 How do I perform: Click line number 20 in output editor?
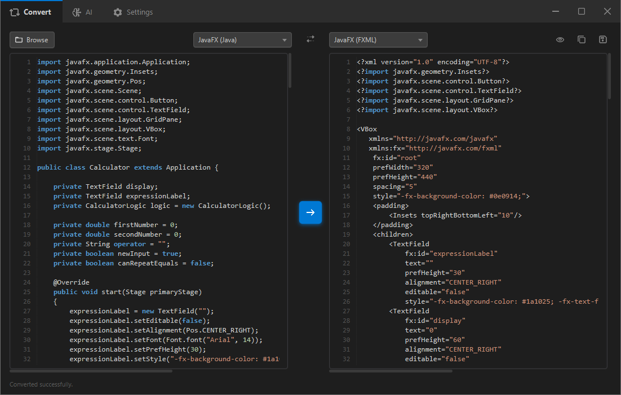tap(346, 244)
